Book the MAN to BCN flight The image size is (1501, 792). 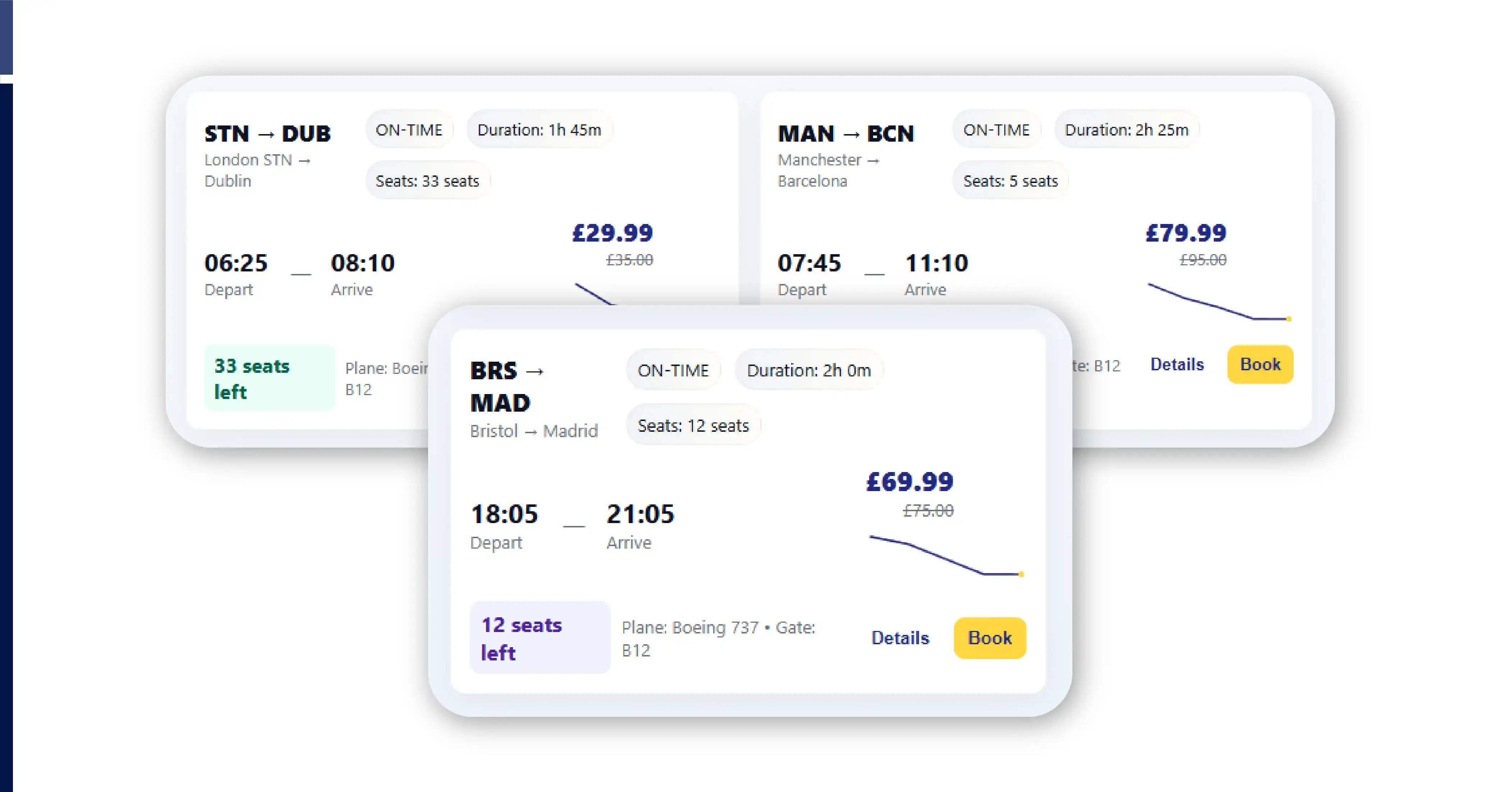click(x=1260, y=364)
